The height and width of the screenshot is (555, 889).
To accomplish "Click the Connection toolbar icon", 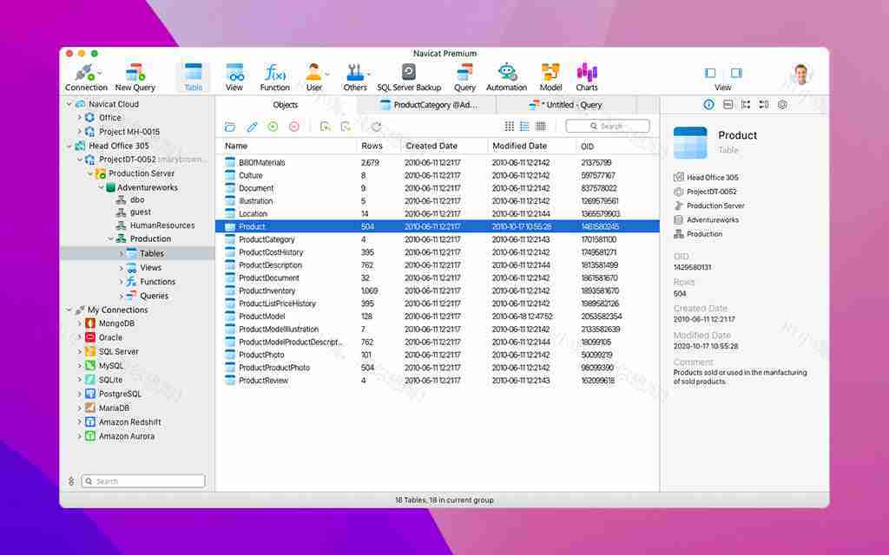I will tap(85, 75).
